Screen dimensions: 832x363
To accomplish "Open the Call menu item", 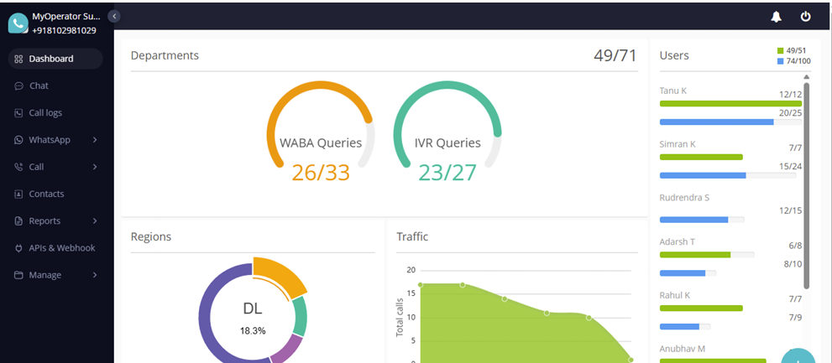I will click(x=37, y=167).
